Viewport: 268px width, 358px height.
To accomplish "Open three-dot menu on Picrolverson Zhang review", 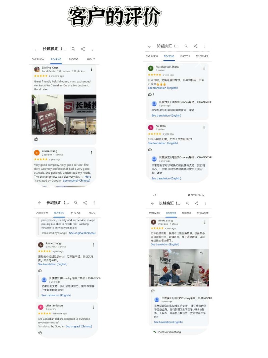I will [x=204, y=68].
